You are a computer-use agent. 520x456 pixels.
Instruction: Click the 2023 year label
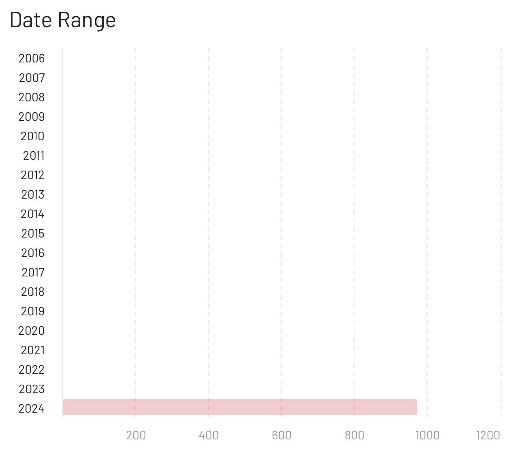(32, 389)
